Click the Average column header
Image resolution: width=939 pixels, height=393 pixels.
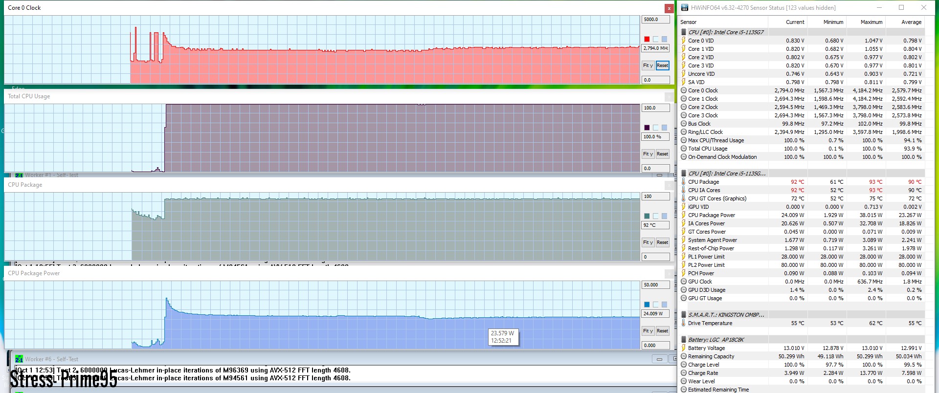911,22
